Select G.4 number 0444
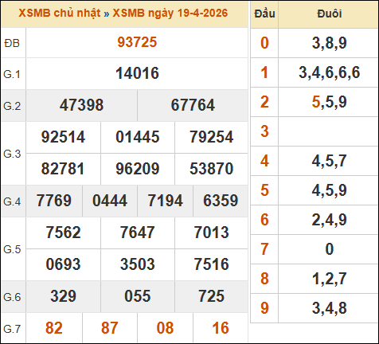 point(110,201)
